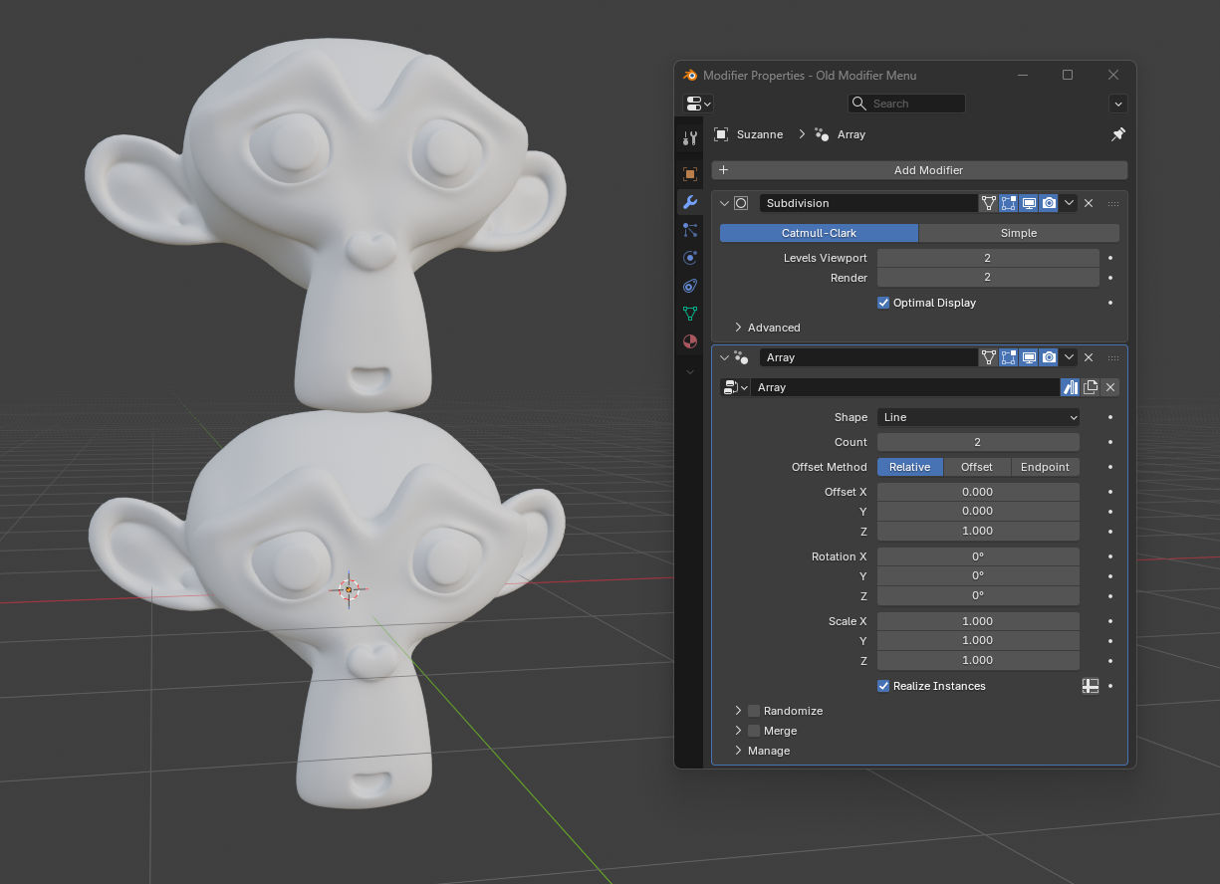Expand the Randomize subpanel arrow
Screen dimensions: 1220x884
738,711
